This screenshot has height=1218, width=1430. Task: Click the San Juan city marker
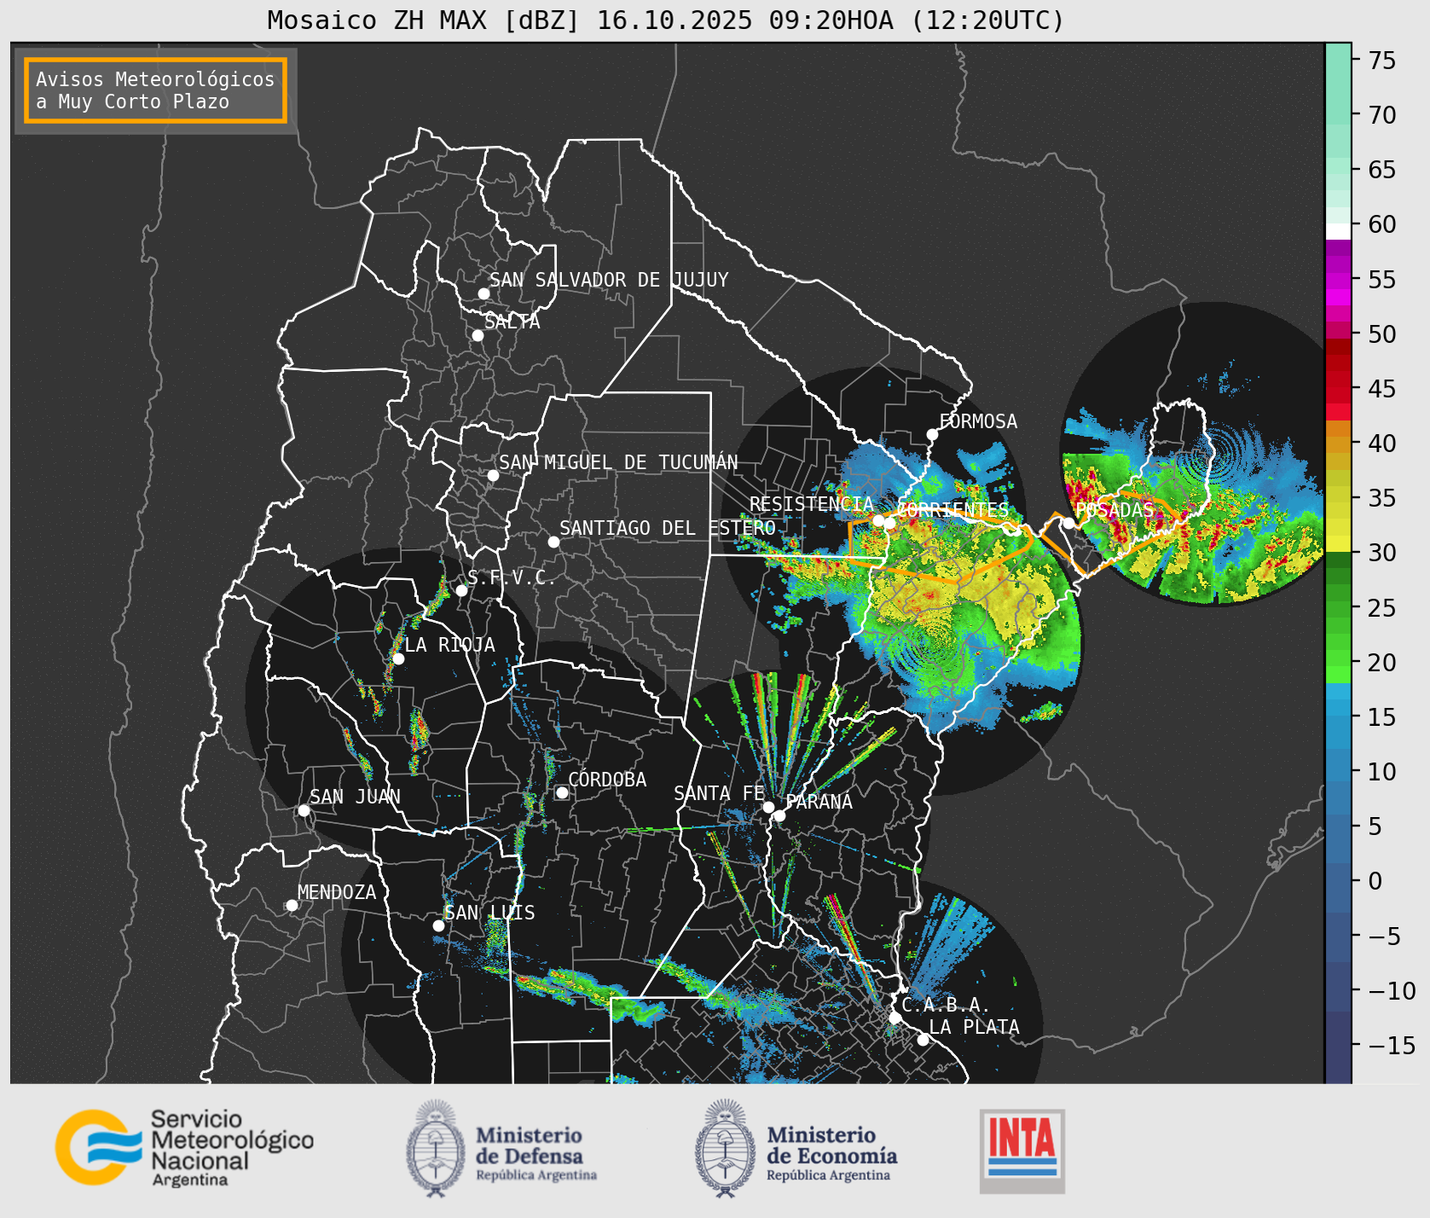coord(304,810)
